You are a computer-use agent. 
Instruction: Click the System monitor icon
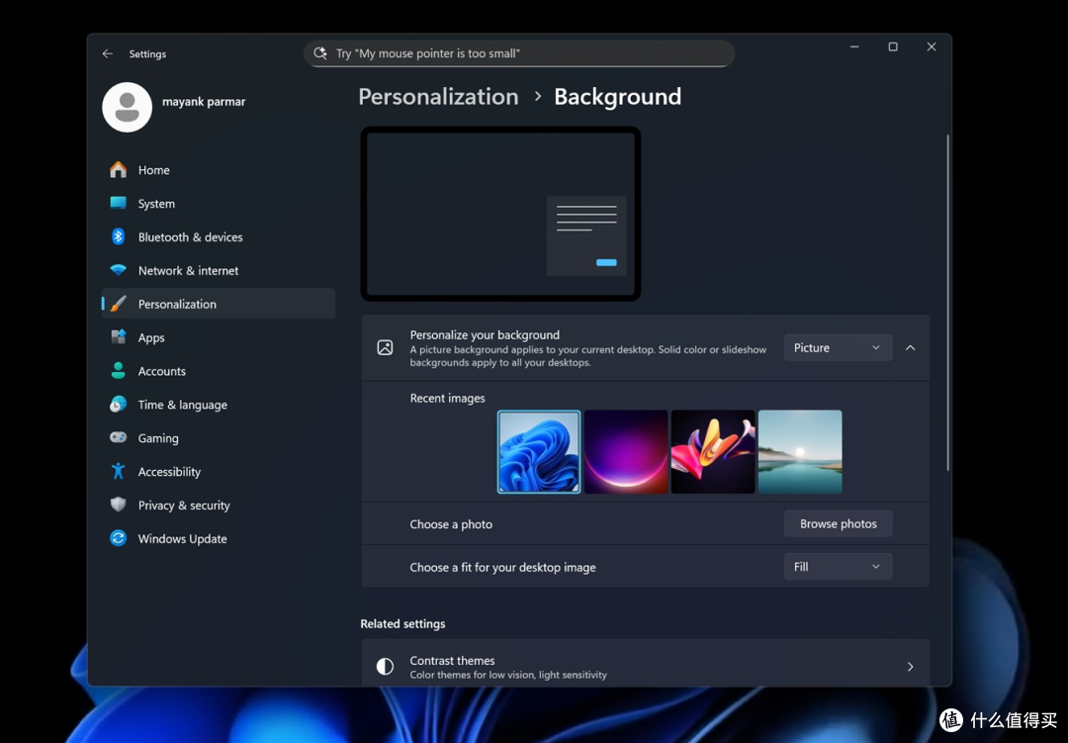click(x=119, y=203)
